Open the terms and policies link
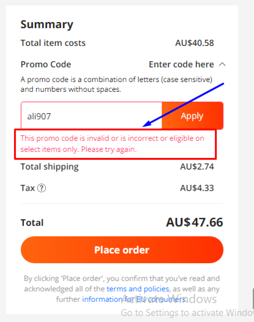Image resolution: width=254 pixels, height=322 pixels. (x=137, y=289)
